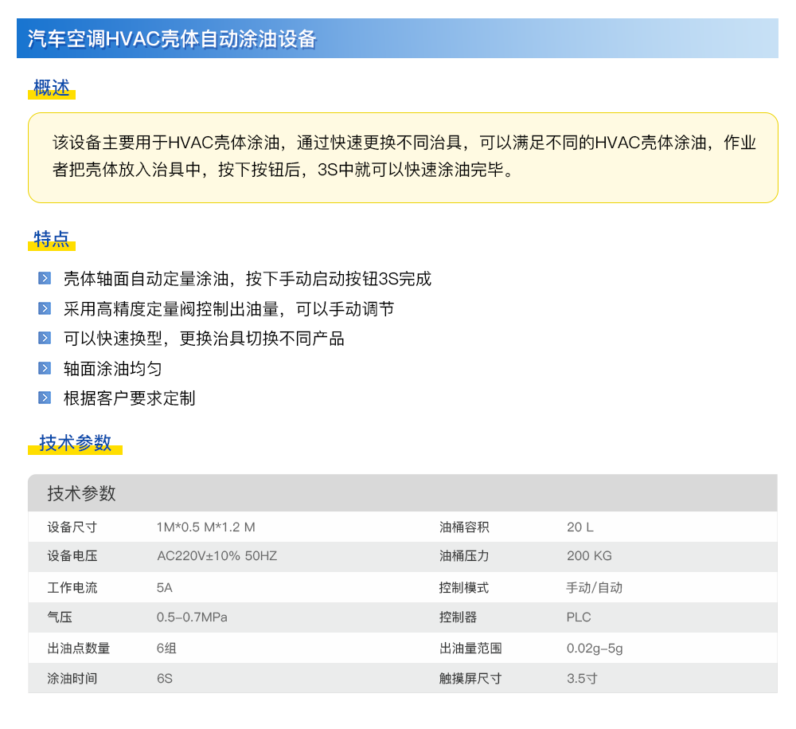
Task: Click the gray 技术参数 table header bar
Action: [x=402, y=493]
